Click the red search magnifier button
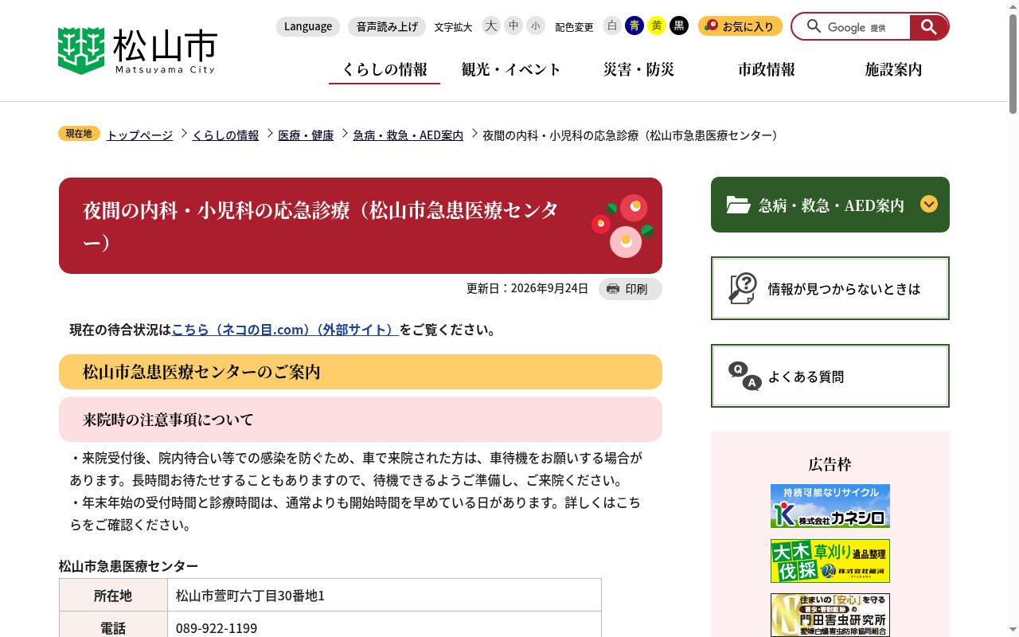 tap(928, 26)
